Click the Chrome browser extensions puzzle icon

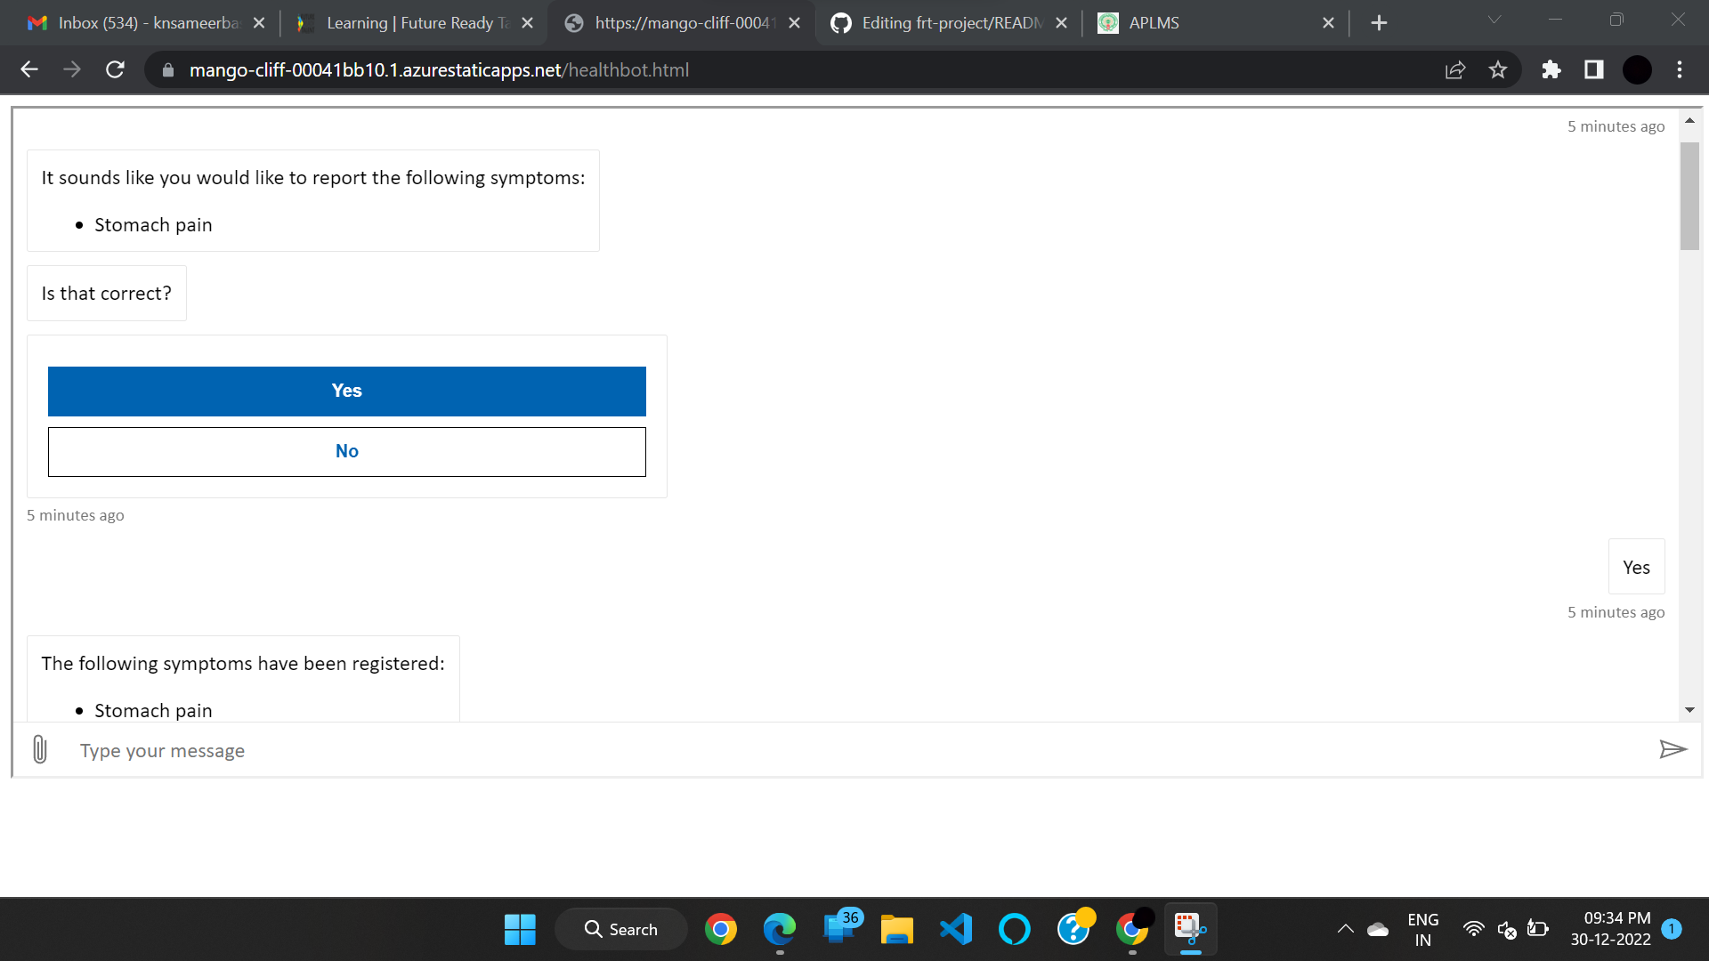pyautogui.click(x=1551, y=69)
